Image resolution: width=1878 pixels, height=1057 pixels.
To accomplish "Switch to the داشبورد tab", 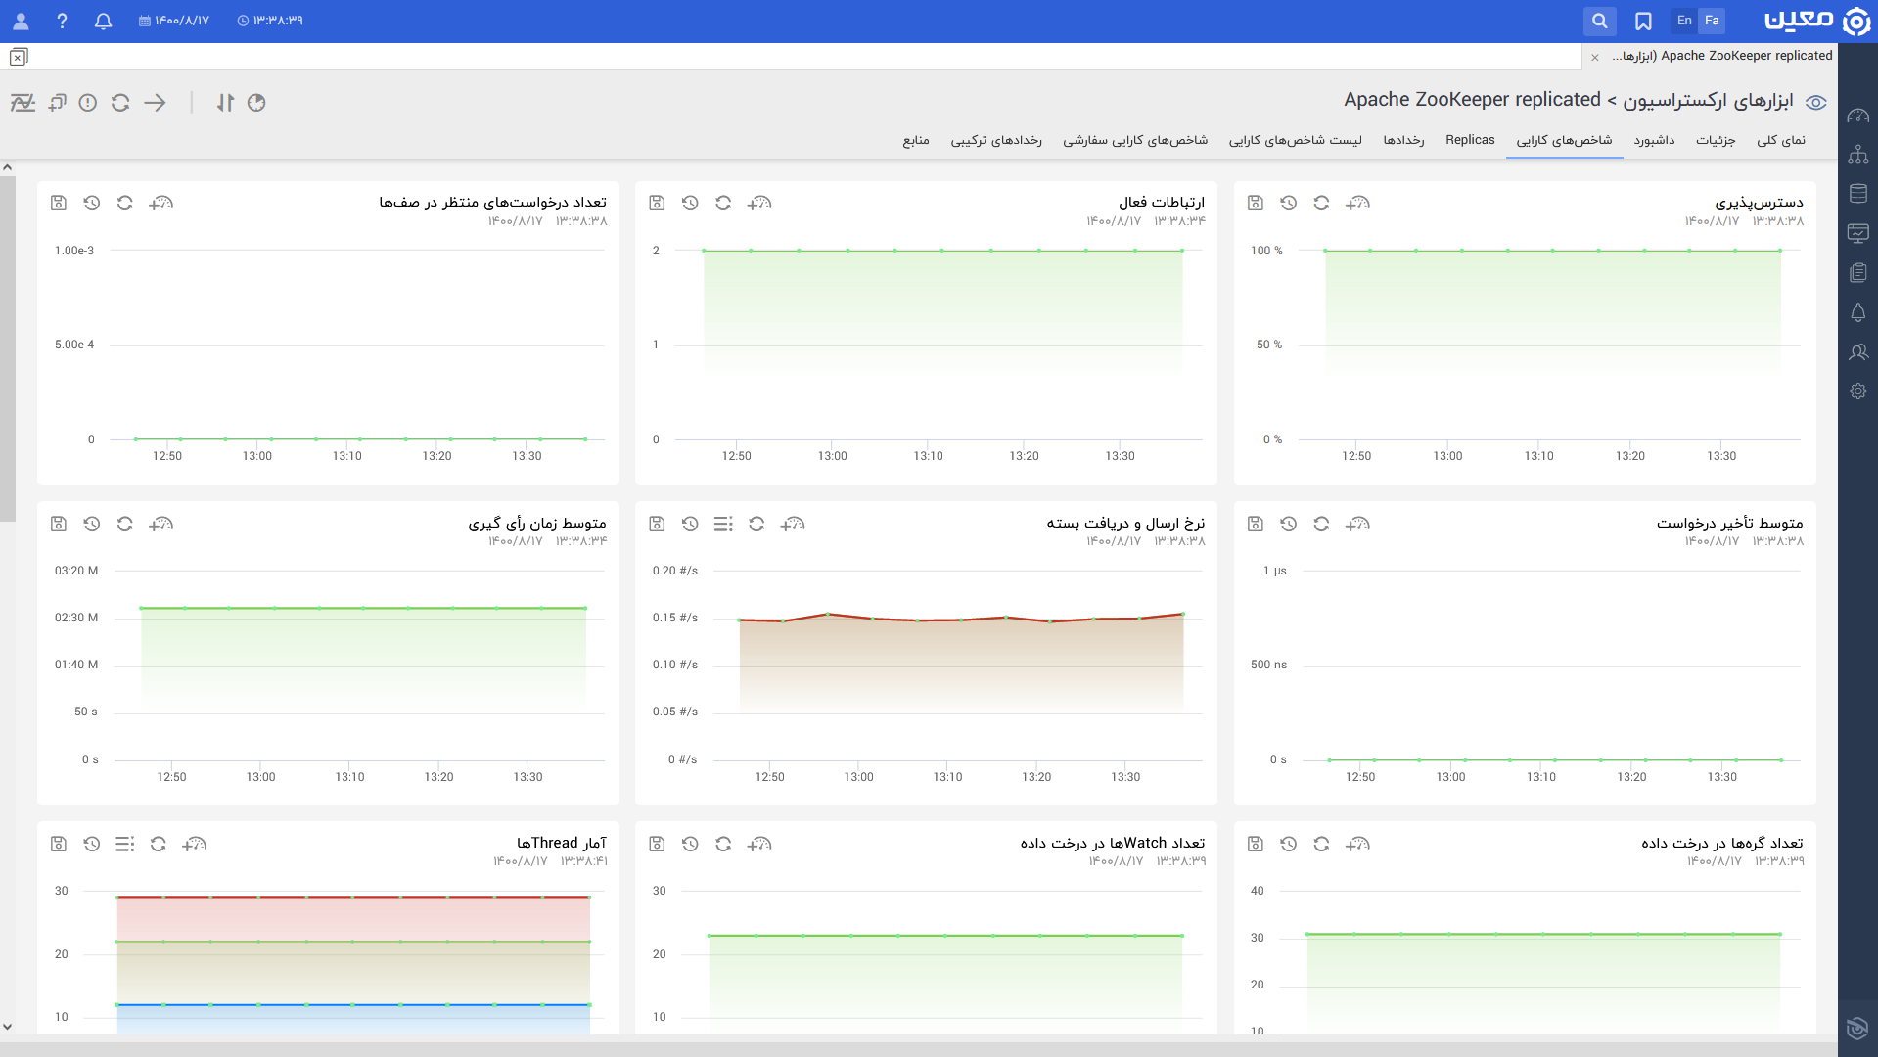I will (1654, 140).
